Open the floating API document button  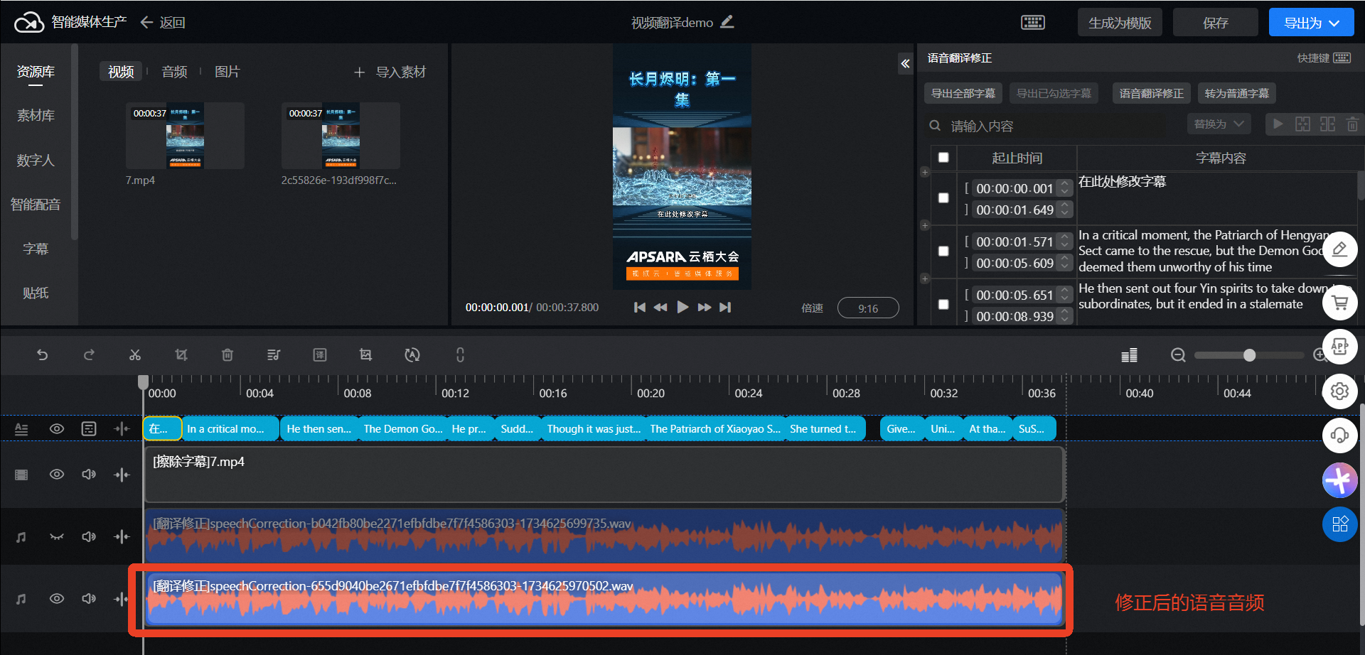(x=1340, y=347)
